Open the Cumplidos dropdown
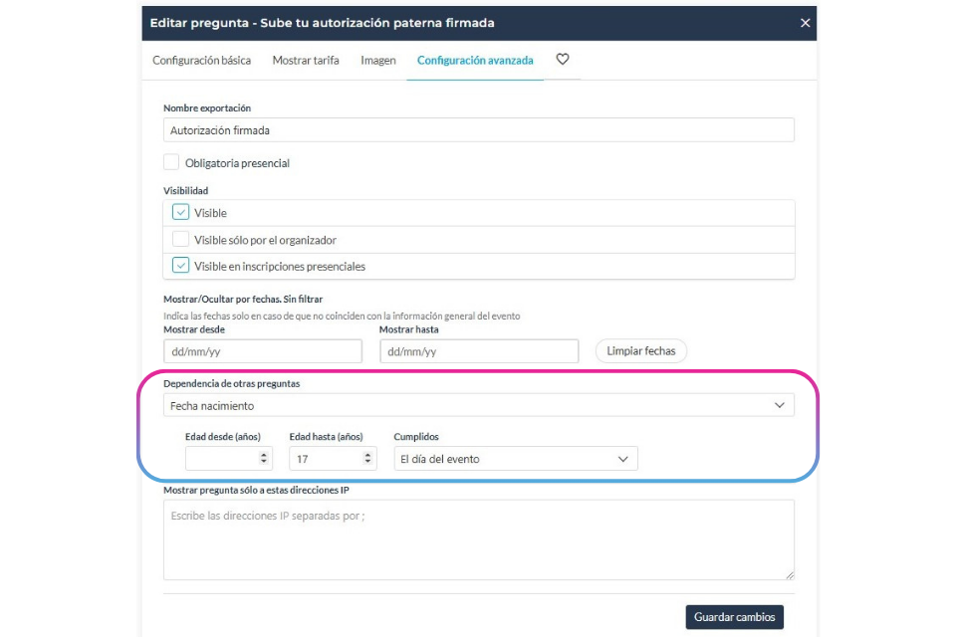This screenshot has height=637, width=956. 516,459
